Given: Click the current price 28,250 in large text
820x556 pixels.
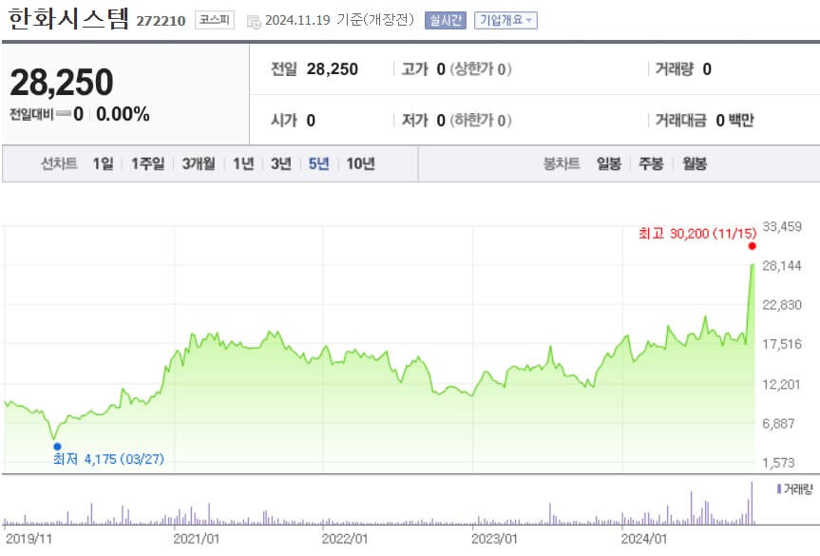Looking at the screenshot, I should [x=61, y=82].
